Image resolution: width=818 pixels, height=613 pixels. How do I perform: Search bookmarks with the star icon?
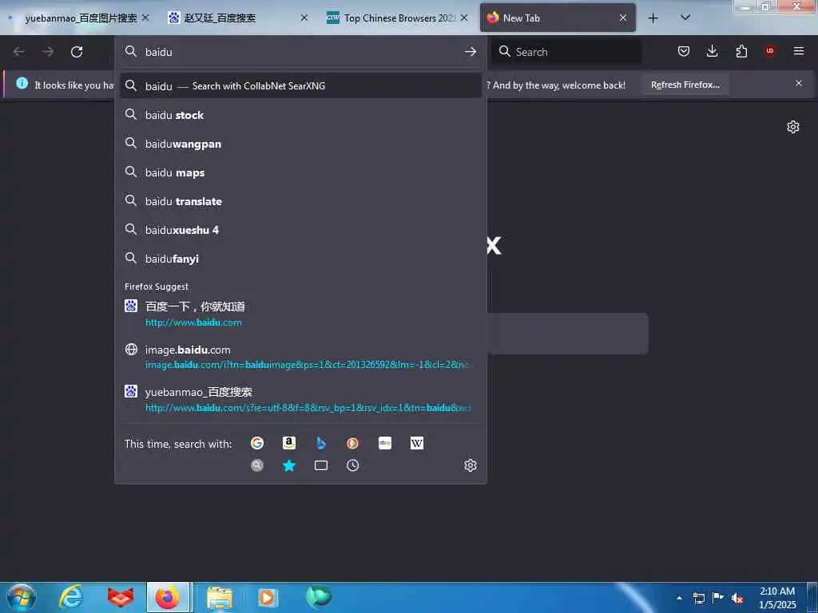(289, 465)
